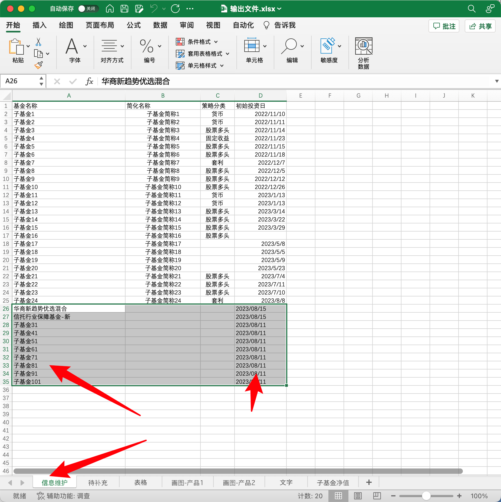This screenshot has width=501, height=502.
Task: Click the sheet tabs scroll-left arrow
Action: pyautogui.click(x=10, y=483)
